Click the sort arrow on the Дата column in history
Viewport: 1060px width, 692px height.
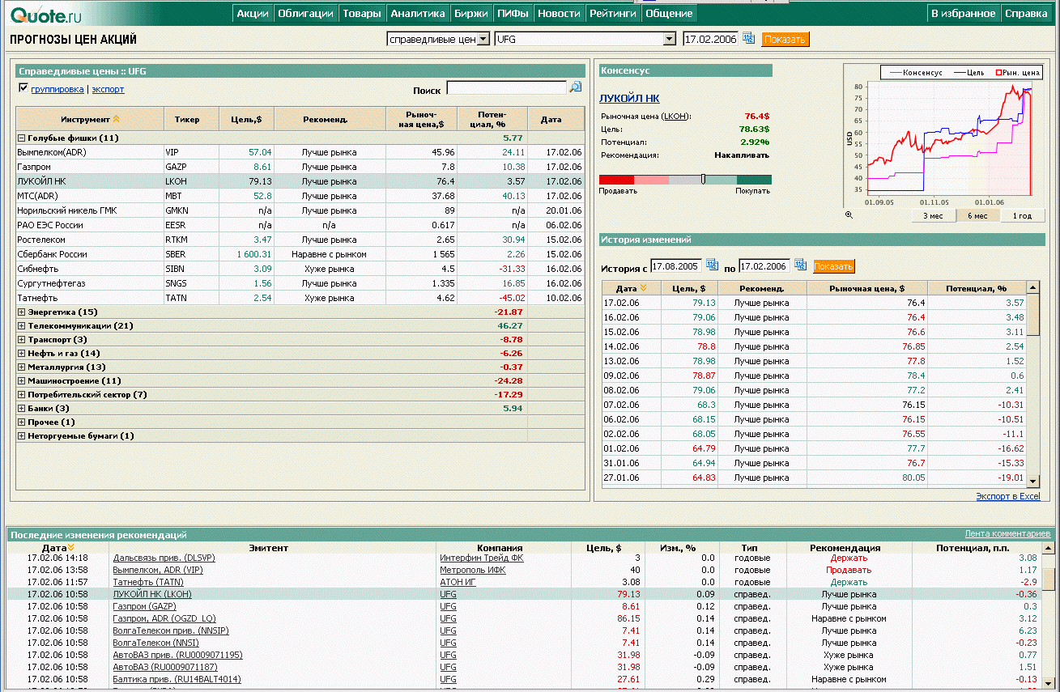pyautogui.click(x=642, y=287)
